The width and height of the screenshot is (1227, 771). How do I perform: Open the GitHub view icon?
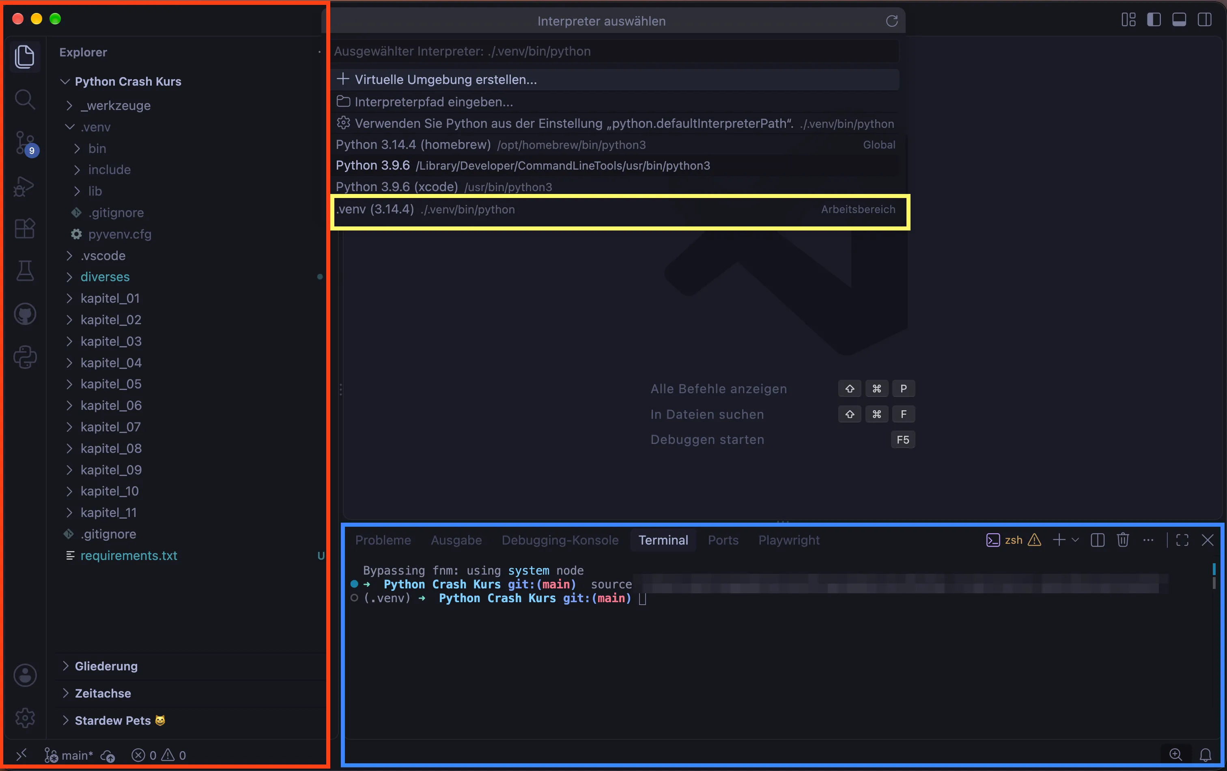(x=24, y=314)
